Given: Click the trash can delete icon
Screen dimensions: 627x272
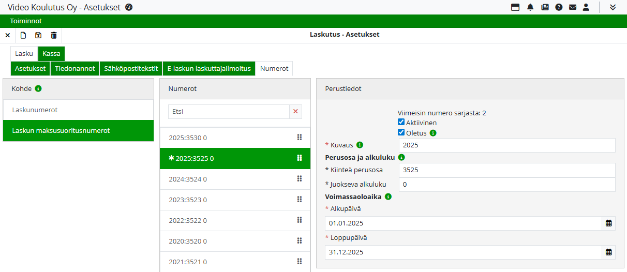Looking at the screenshot, I should pos(54,35).
